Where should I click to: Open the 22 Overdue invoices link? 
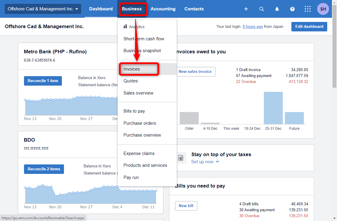[x=246, y=82]
